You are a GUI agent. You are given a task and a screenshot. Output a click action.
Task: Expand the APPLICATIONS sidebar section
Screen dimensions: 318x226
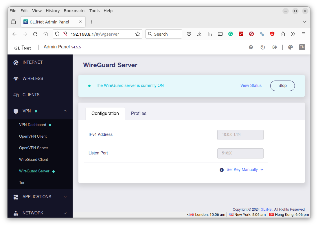click(65, 197)
